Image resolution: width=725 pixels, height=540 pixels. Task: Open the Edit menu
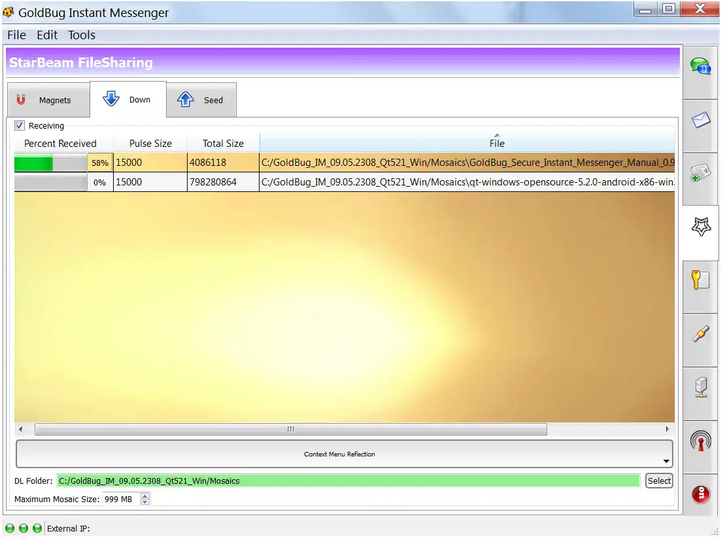(x=47, y=35)
